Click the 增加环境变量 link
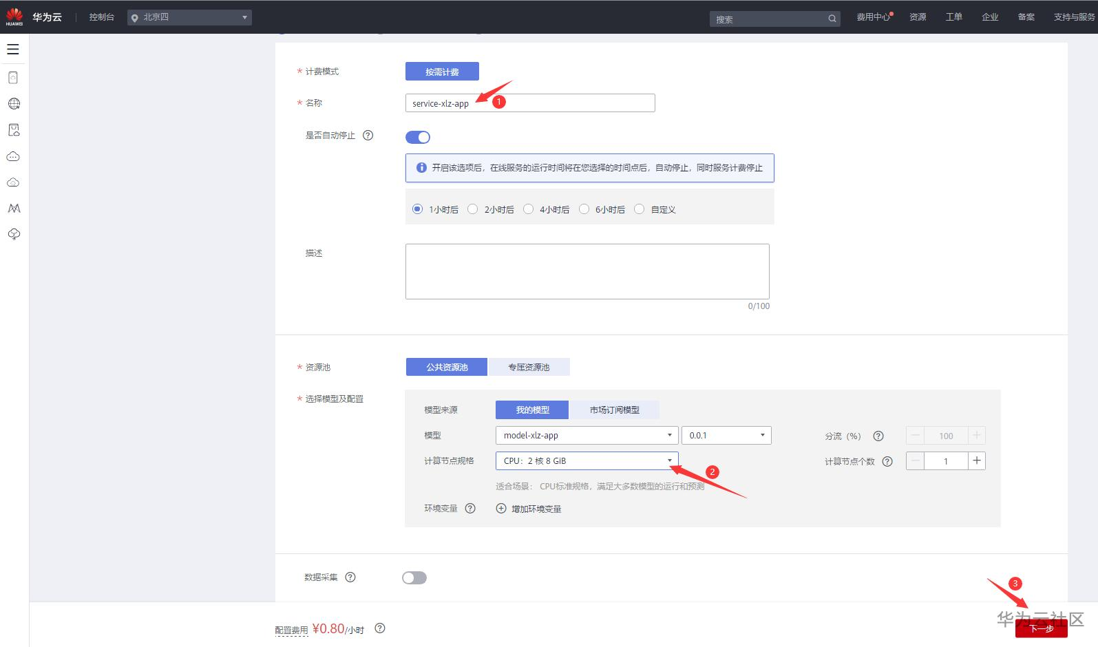1098x647 pixels. (536, 509)
